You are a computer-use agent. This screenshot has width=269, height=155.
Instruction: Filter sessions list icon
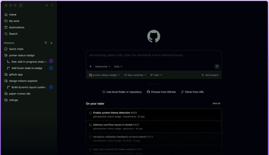(46, 43)
